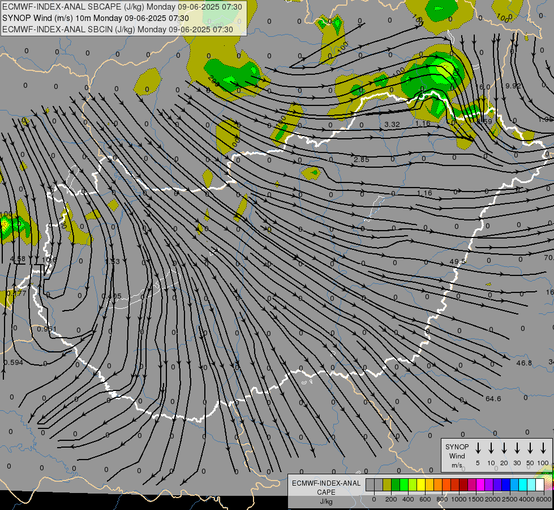This screenshot has width=554, height=510.
Task: Click the 10 m/s wind arrow in legend
Action: click(491, 448)
